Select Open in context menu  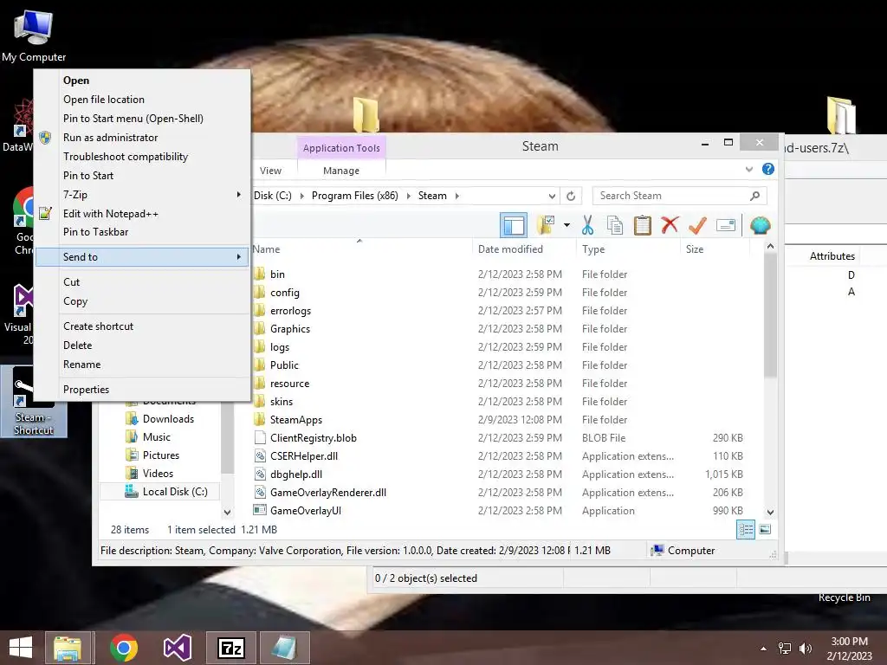click(x=143, y=81)
